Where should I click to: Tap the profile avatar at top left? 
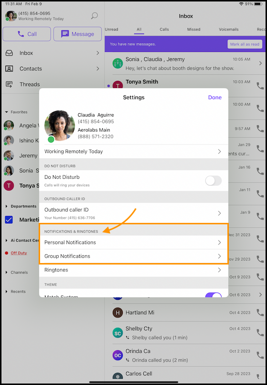coord(11,16)
